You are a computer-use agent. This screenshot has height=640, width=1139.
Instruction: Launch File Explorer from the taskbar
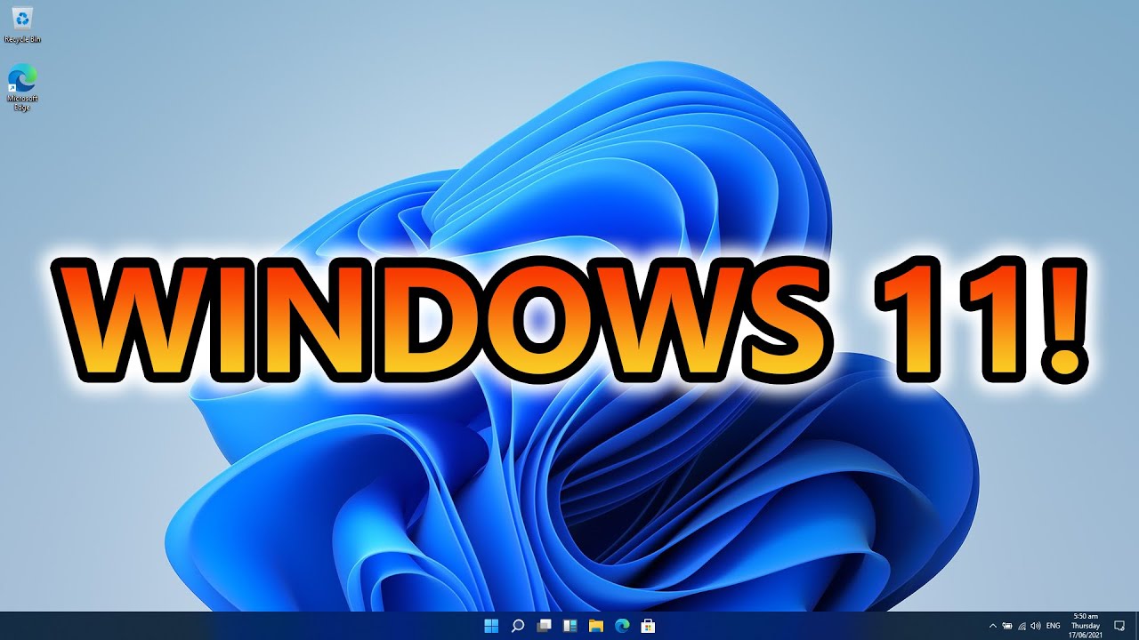(596, 626)
